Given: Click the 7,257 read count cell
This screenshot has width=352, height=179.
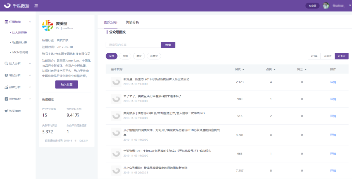Looking at the screenshot, I should pyautogui.click(x=240, y=171).
